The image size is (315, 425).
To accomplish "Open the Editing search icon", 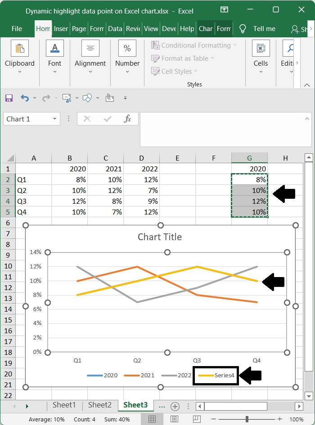I will pos(290,48).
